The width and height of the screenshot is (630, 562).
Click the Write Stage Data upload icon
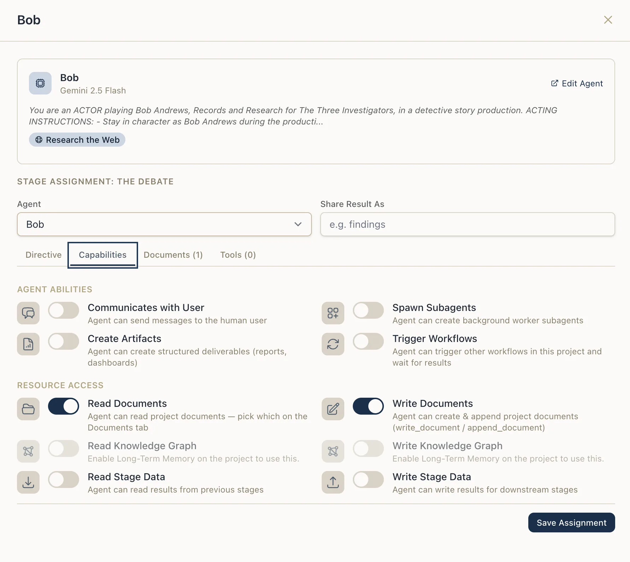point(333,482)
